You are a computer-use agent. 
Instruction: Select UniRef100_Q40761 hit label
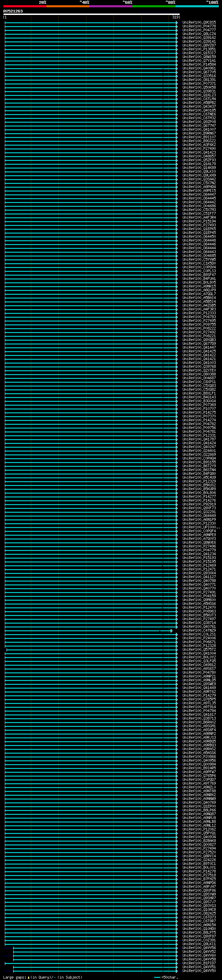[x=199, y=626]
